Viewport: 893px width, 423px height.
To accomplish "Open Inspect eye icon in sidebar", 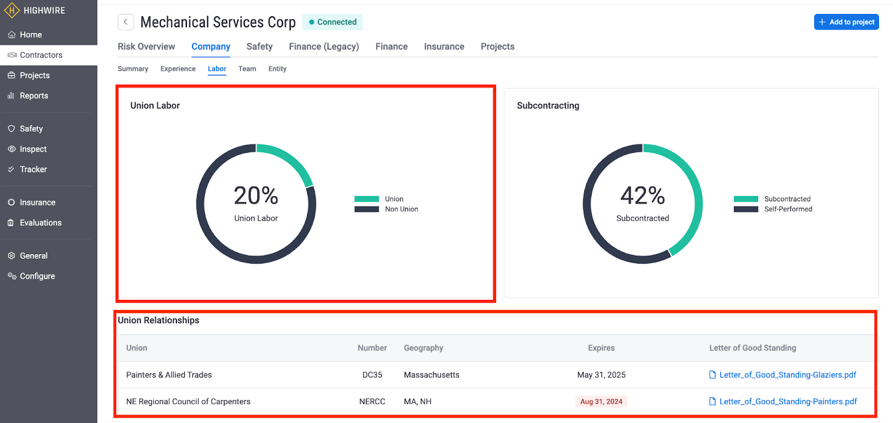I will coord(11,149).
